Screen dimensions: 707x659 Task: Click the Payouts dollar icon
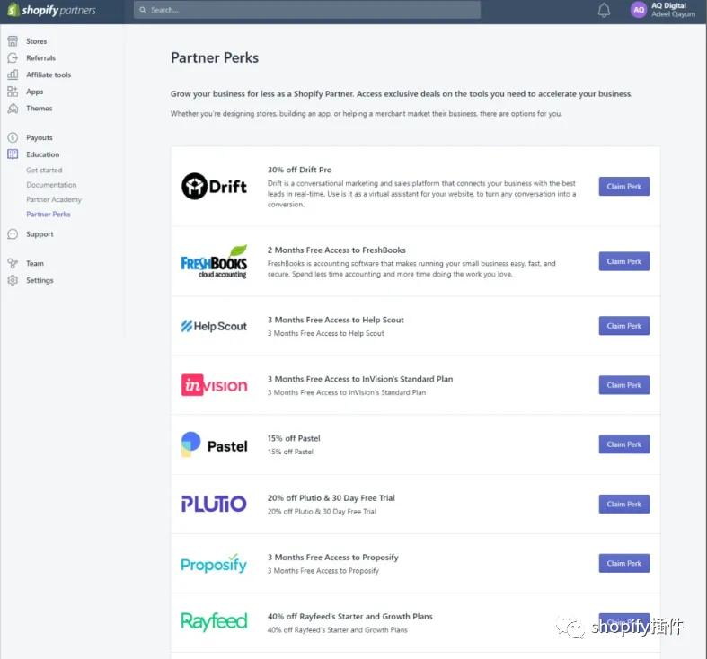pos(13,137)
